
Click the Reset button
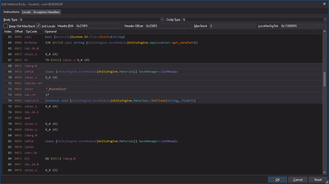point(318,180)
